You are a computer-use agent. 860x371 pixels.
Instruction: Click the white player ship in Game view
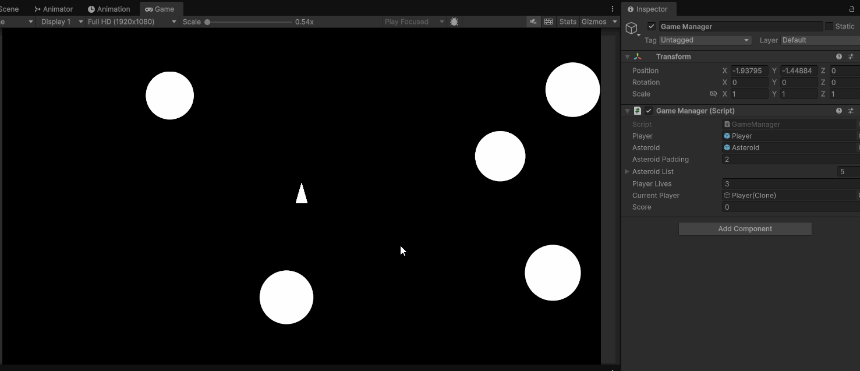tap(302, 193)
